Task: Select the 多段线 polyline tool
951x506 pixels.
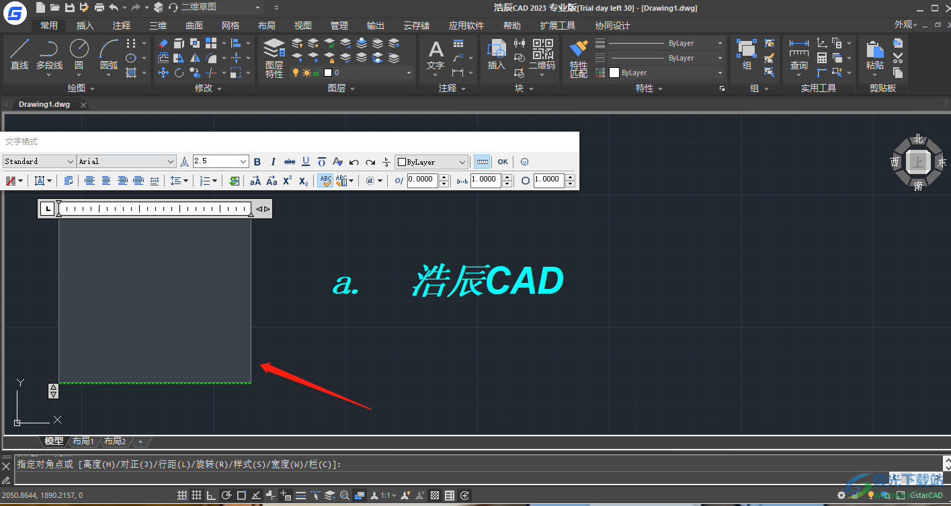Action: (x=49, y=54)
